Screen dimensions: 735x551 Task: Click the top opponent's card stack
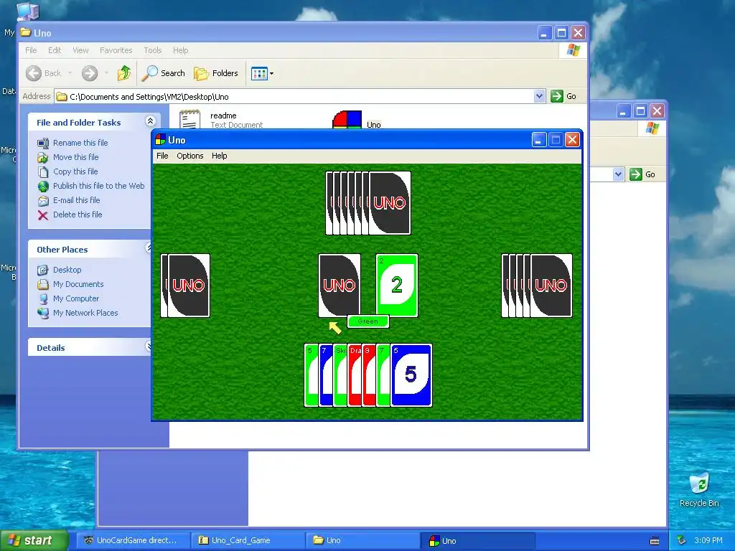[368, 203]
